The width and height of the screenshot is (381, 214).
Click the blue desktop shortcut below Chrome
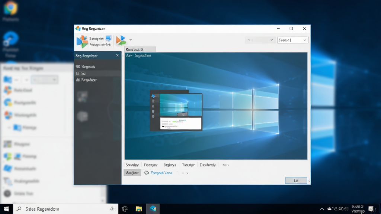click(x=10, y=39)
